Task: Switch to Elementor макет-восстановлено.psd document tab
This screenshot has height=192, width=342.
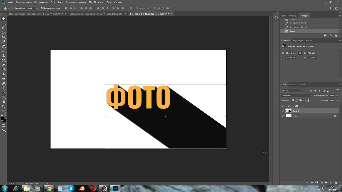Action: [35, 14]
